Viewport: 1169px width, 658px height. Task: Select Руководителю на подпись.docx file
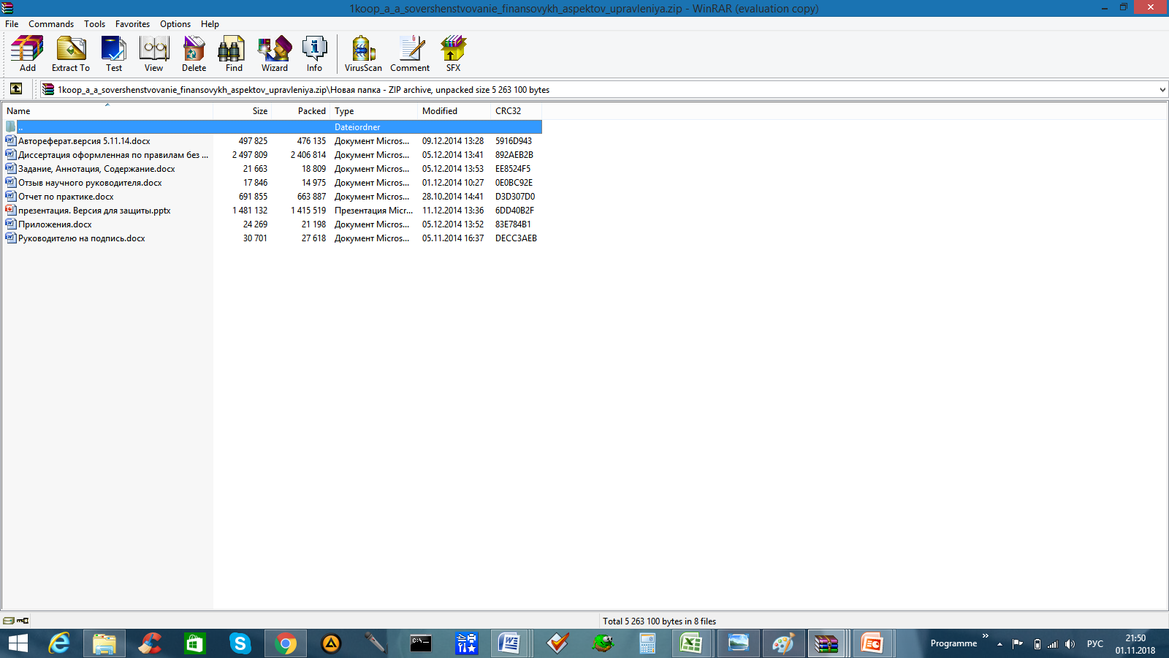tap(272, 238)
